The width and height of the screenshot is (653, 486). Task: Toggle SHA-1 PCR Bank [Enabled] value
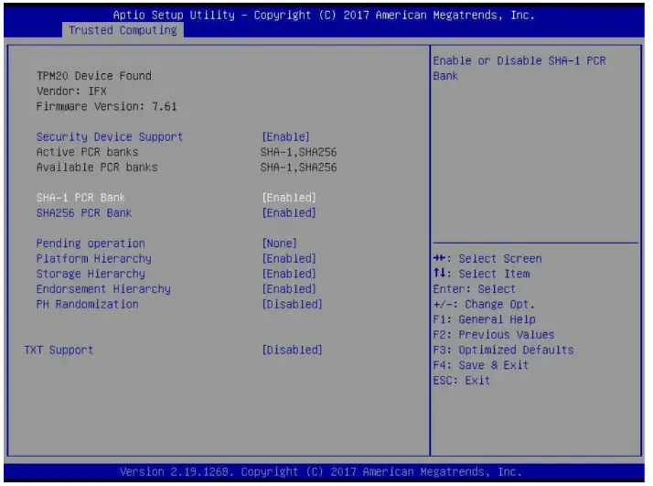[x=289, y=198]
